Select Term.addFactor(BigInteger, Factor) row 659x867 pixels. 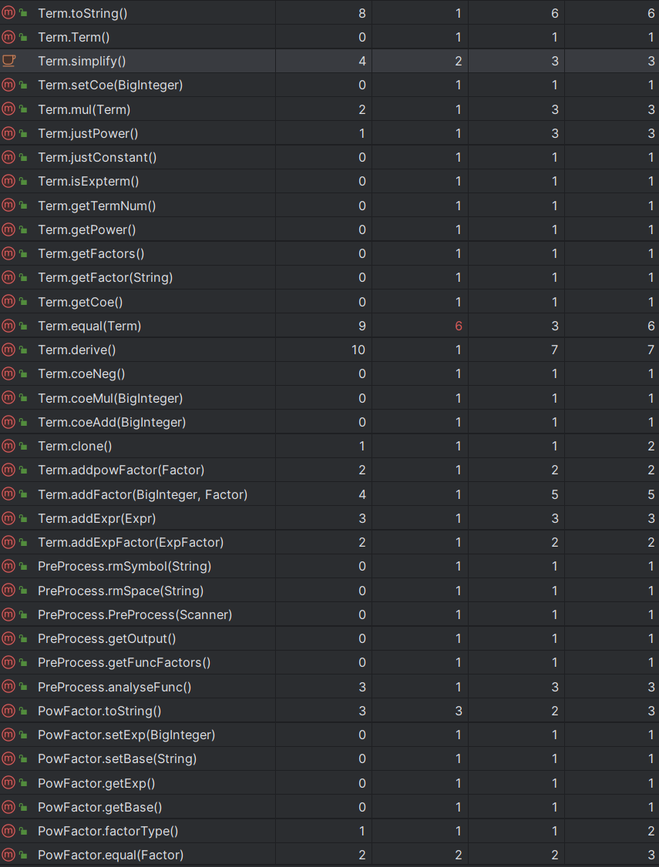click(x=329, y=494)
